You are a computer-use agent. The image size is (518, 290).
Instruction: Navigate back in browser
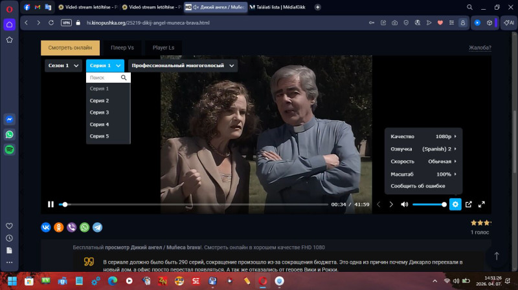pyautogui.click(x=27, y=23)
